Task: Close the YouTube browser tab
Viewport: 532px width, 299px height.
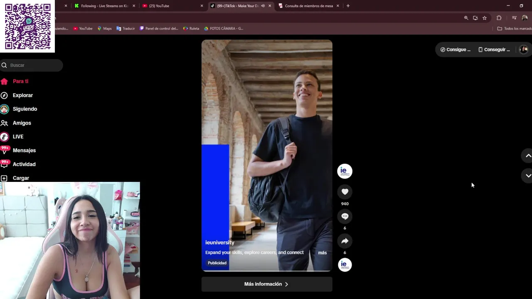Action: click(x=202, y=6)
